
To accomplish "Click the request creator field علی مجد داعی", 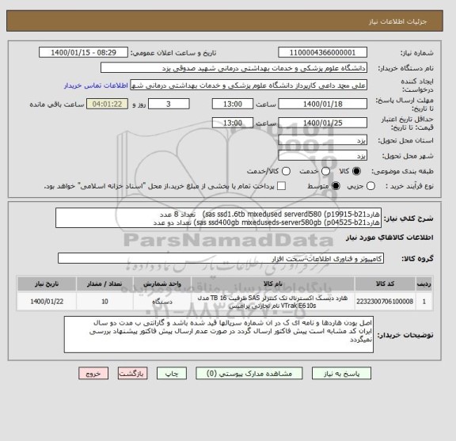I will 249,86.
